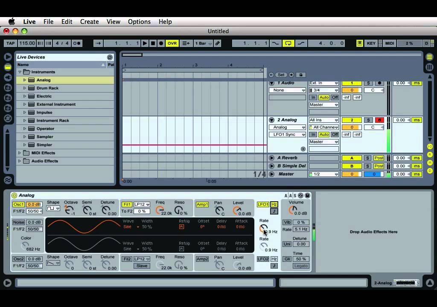This screenshot has width=437, height=307.
Task: Click the Set locator button
Action: point(281,75)
